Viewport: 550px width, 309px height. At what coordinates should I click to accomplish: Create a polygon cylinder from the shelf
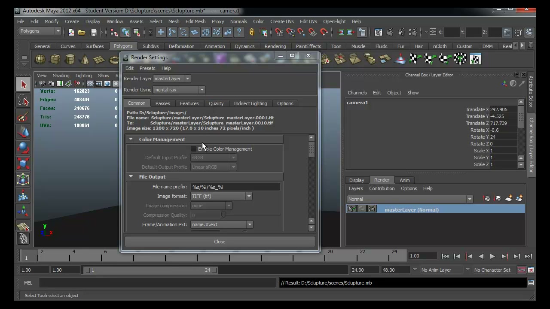pos(70,59)
